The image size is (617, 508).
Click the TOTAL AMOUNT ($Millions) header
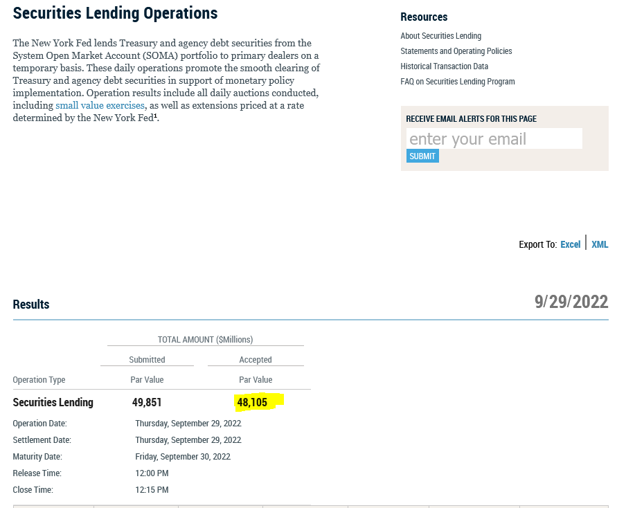206,339
